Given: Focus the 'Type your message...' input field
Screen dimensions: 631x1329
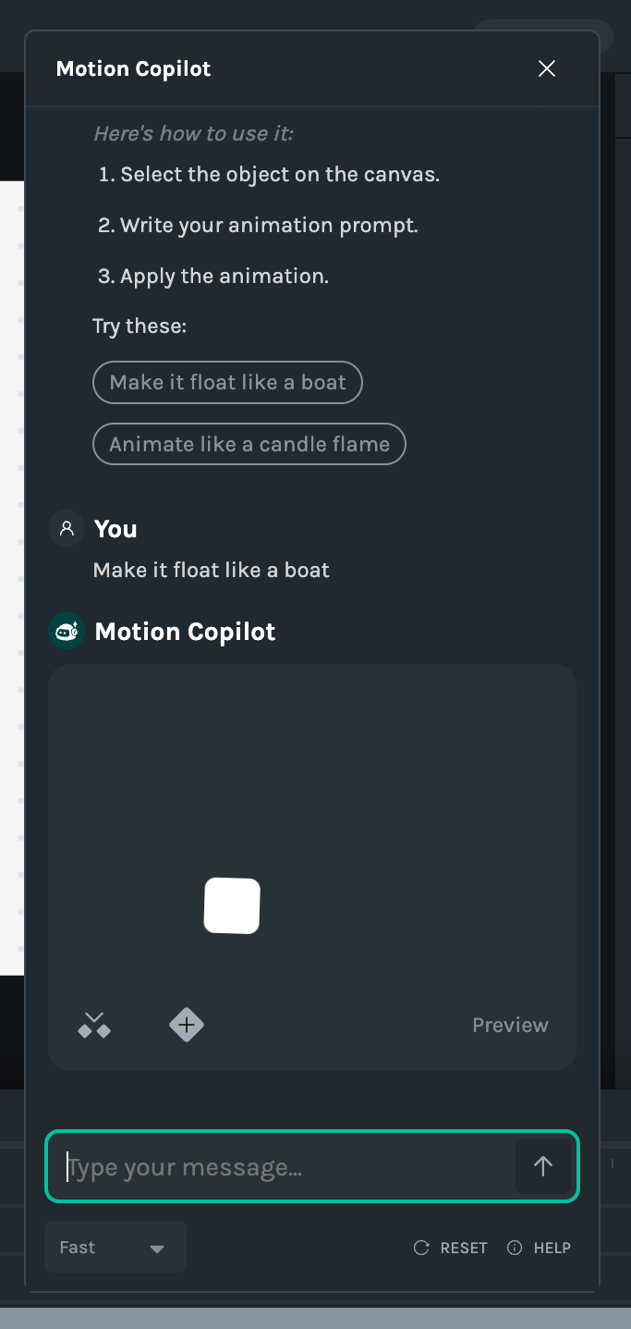Looking at the screenshot, I should [286, 1167].
